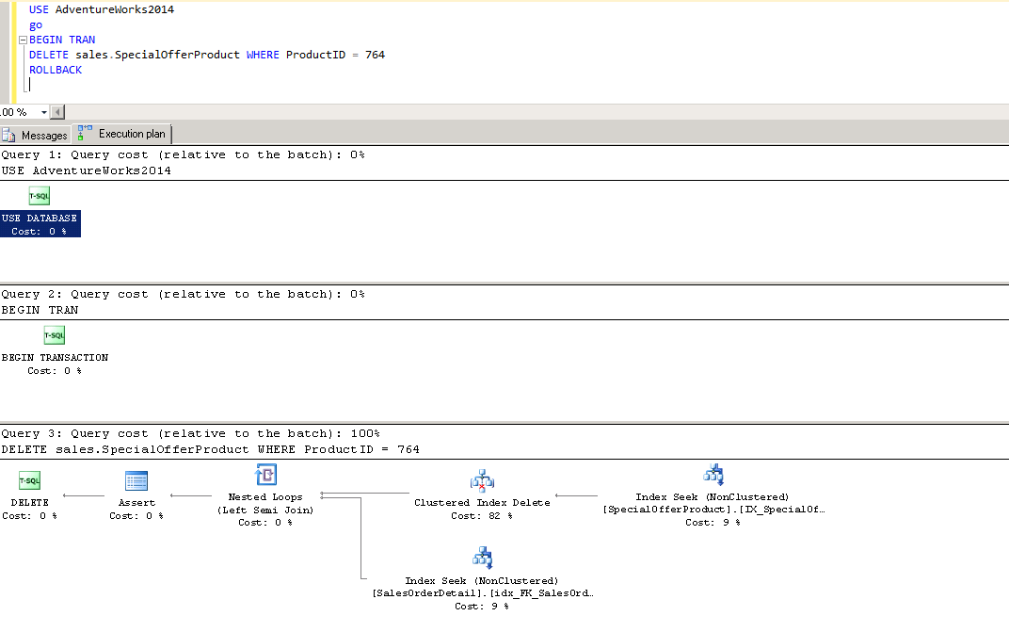Select the Assert operator icon
1009x632 pixels.
(x=136, y=480)
